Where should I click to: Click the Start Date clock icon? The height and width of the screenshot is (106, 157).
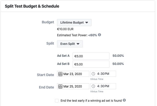point(93,74)
